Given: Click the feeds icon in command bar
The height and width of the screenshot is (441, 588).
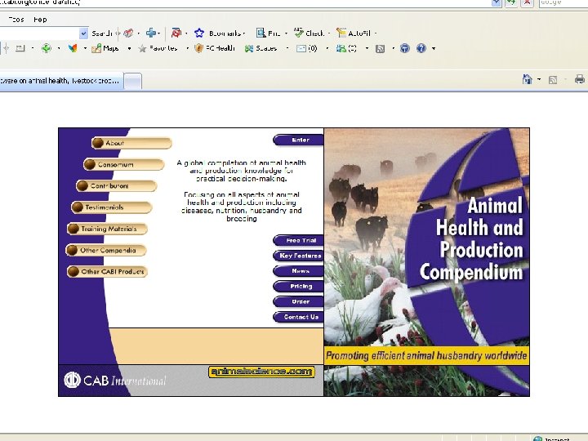Looking at the screenshot, I should (552, 80).
